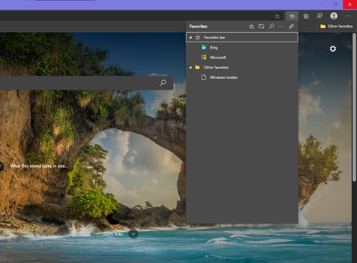This screenshot has height=263, width=357.
Task: Click the add-to-favorites star in address bar
Action: (277, 16)
